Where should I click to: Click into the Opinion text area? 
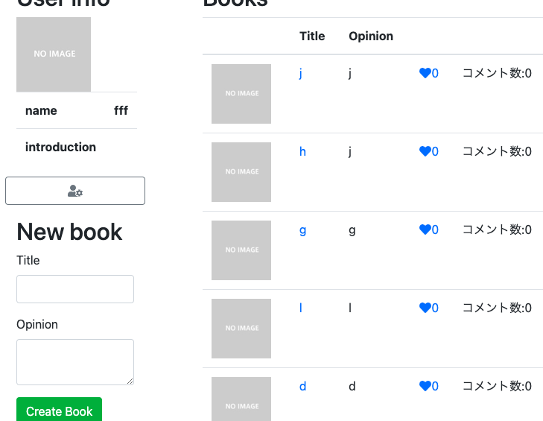click(75, 362)
